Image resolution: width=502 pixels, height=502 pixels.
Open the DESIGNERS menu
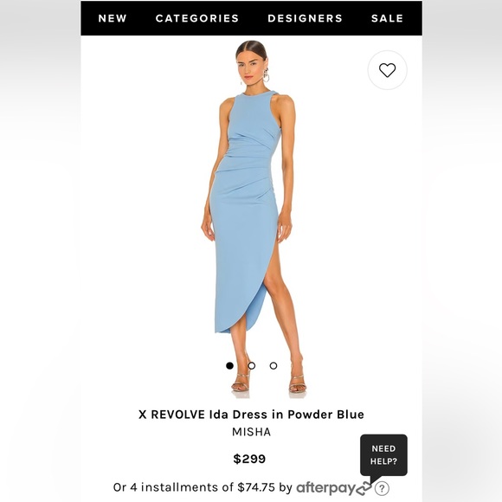306,18
